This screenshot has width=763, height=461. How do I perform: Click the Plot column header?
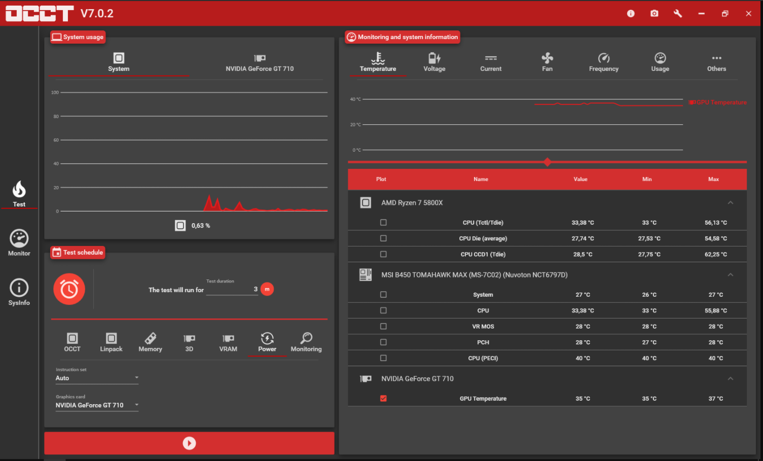point(381,179)
